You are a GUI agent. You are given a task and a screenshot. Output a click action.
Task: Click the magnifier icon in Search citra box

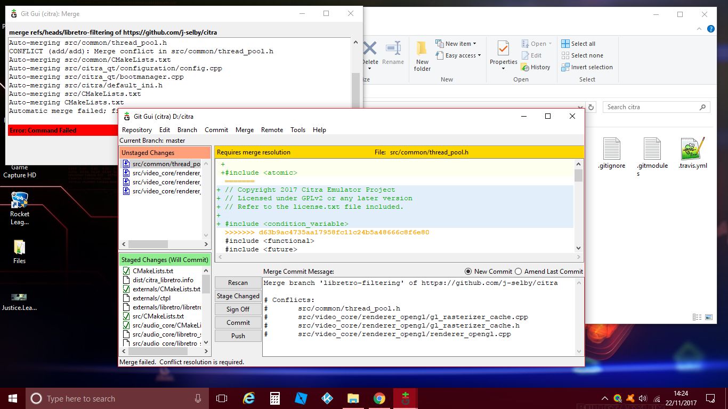[702, 107]
